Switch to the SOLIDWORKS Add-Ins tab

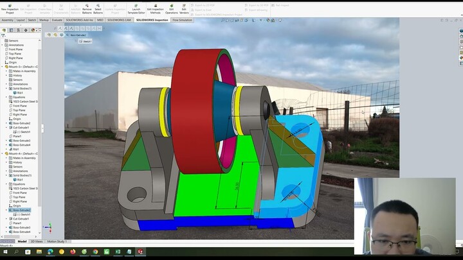click(x=80, y=20)
